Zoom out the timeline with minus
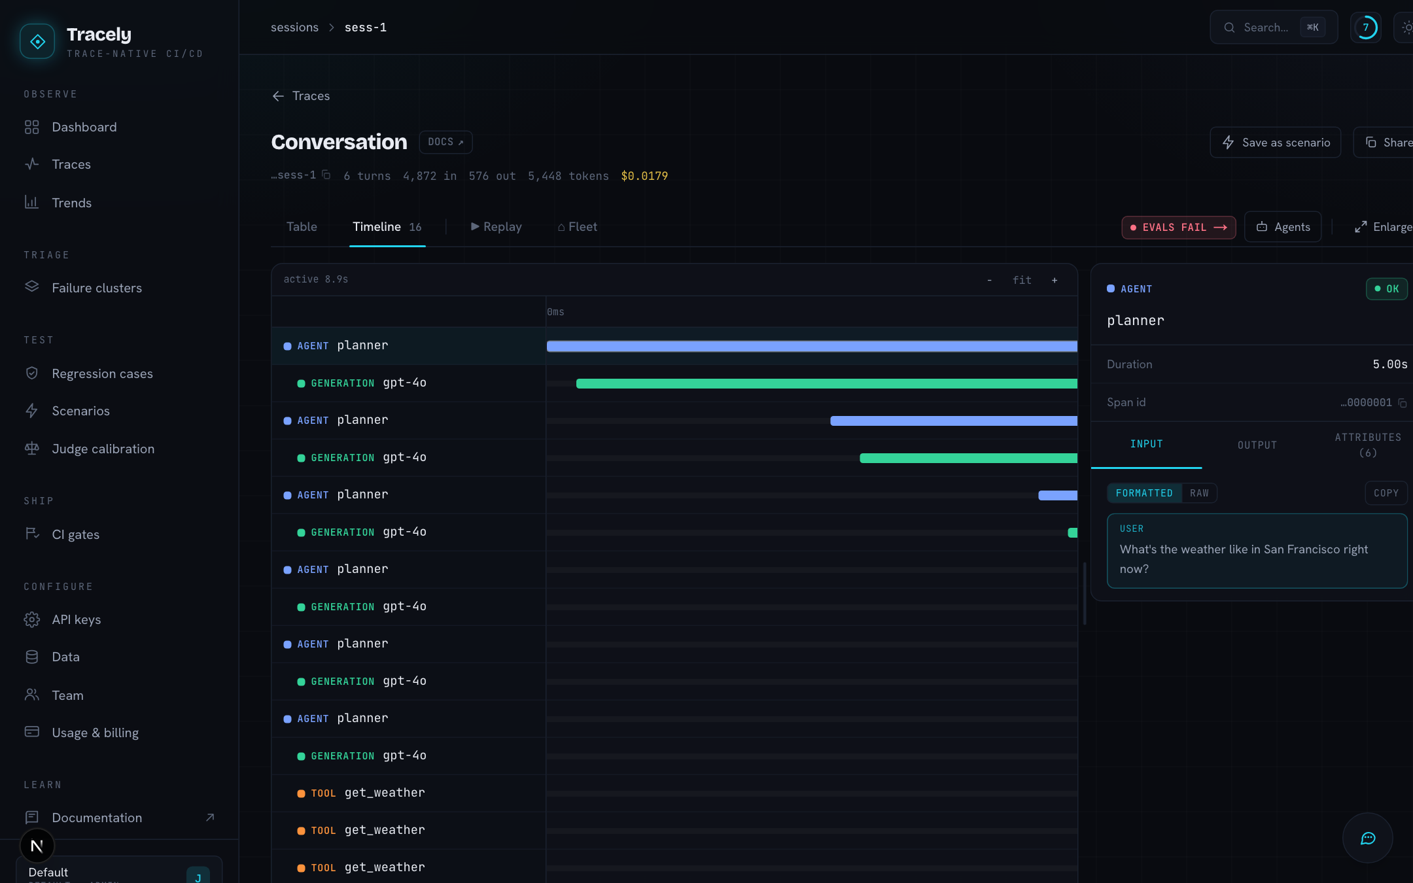 tap(989, 280)
